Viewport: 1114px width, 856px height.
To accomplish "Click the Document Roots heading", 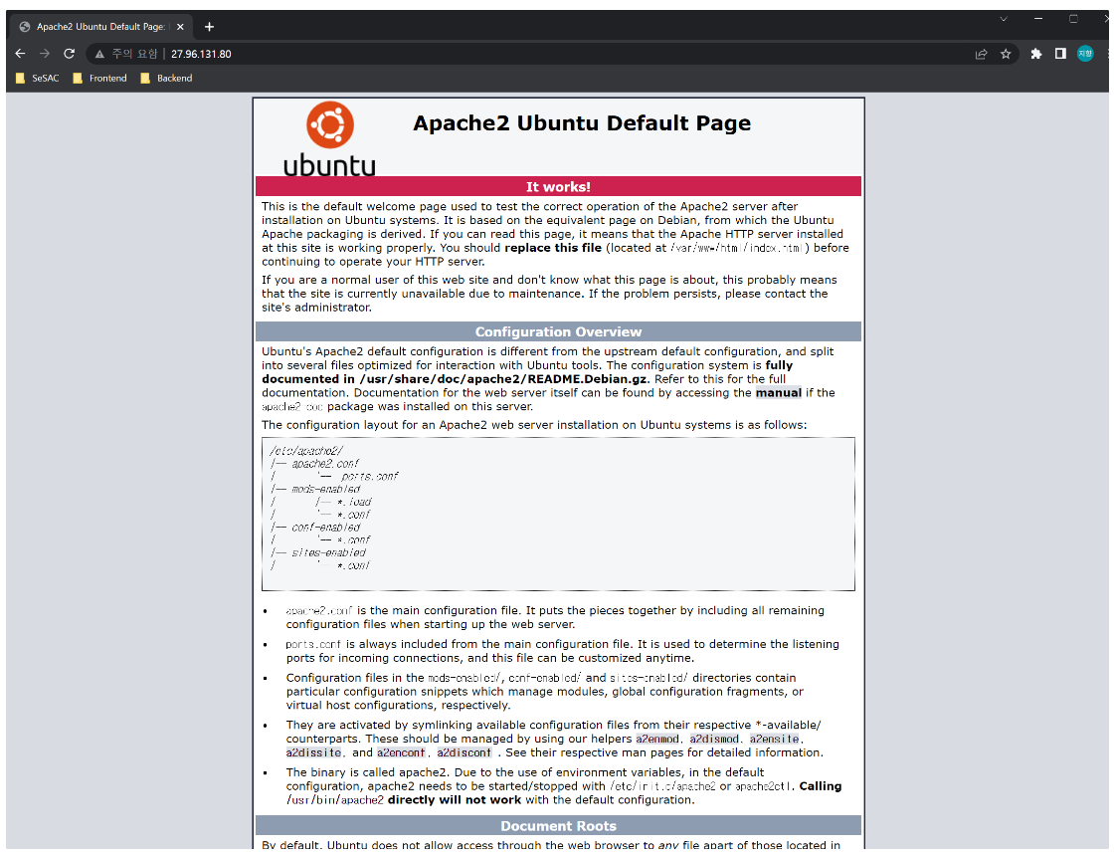I will 558,826.
